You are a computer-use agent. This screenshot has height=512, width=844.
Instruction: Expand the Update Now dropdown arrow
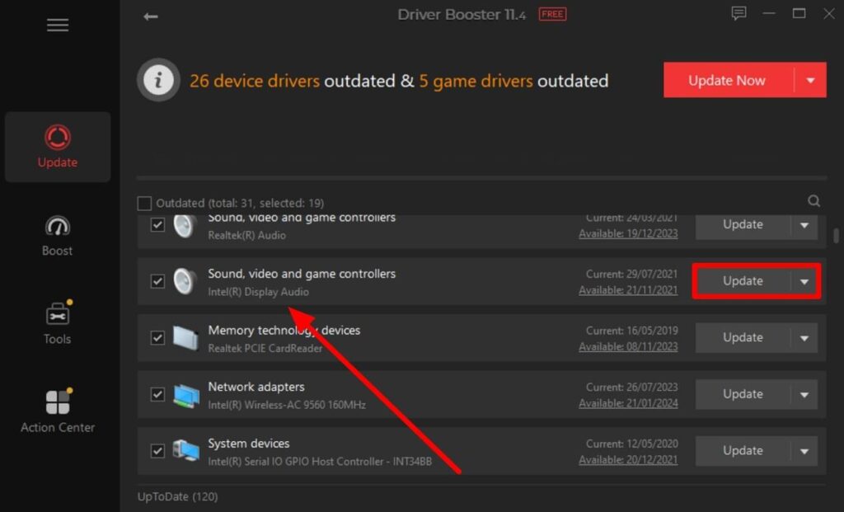click(x=811, y=80)
